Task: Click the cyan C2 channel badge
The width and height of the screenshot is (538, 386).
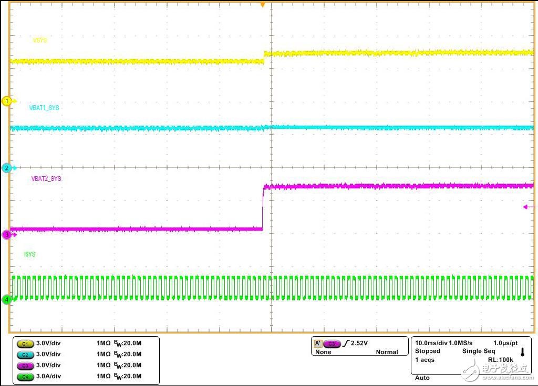Action: pos(25,354)
